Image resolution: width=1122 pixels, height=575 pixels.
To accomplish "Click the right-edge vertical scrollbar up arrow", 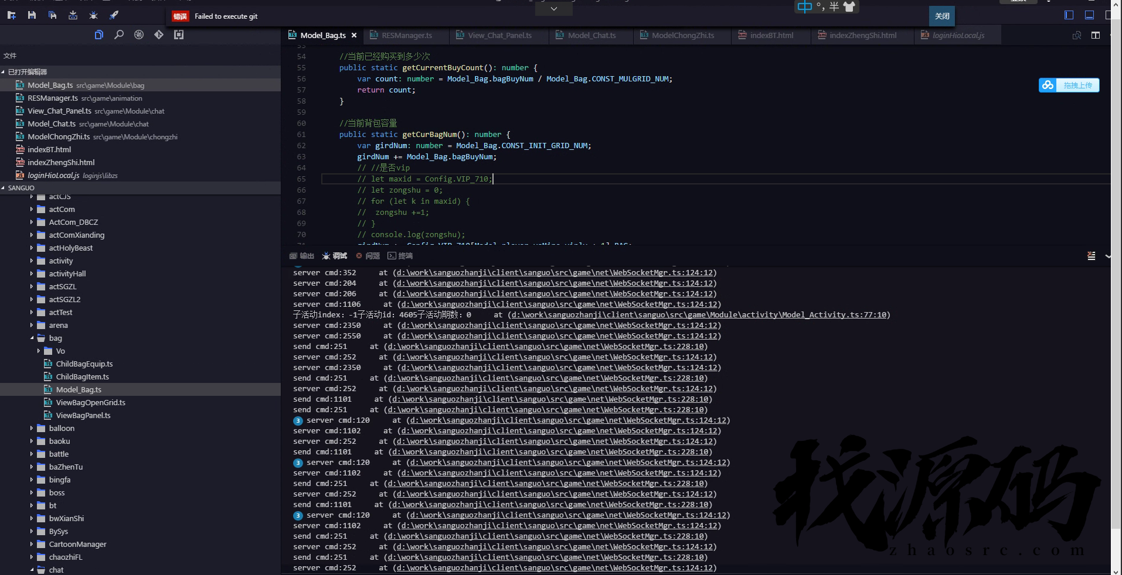I will click(x=1117, y=4).
